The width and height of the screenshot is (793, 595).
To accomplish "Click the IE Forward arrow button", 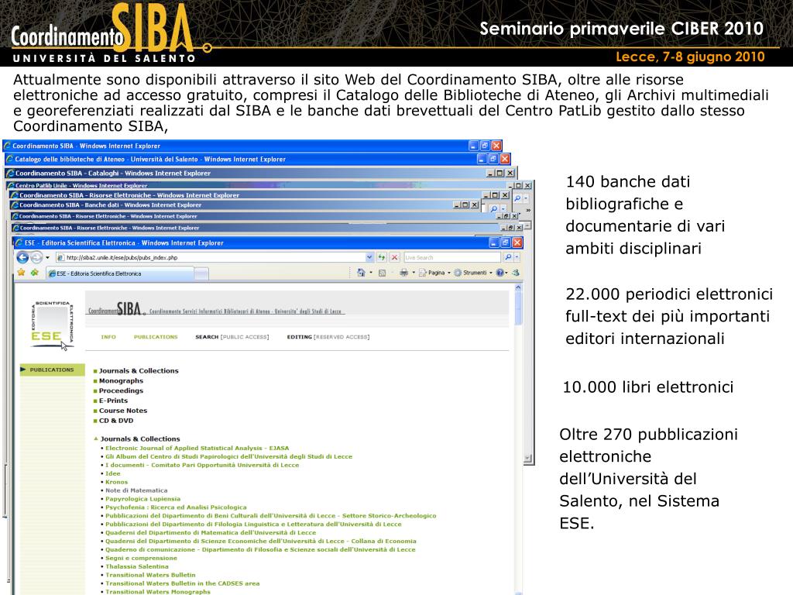I will tap(36, 257).
